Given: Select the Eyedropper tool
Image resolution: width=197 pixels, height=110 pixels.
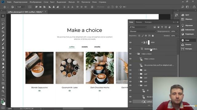Looking at the screenshot, I should click(x=3, y=36).
